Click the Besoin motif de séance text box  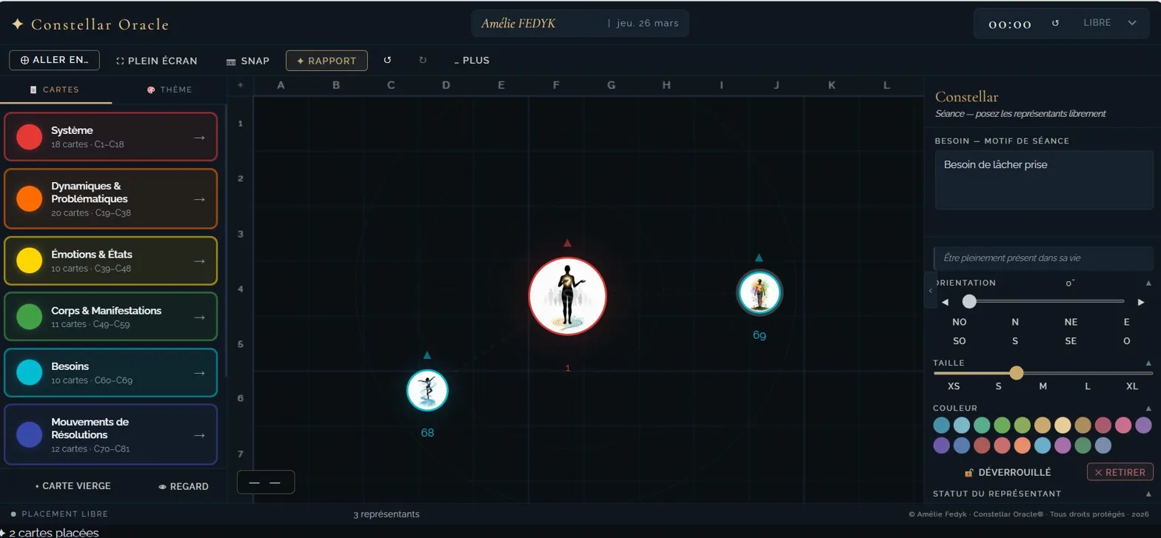pyautogui.click(x=1044, y=180)
